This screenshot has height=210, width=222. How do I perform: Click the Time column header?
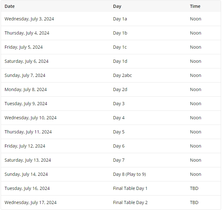coord(195,6)
